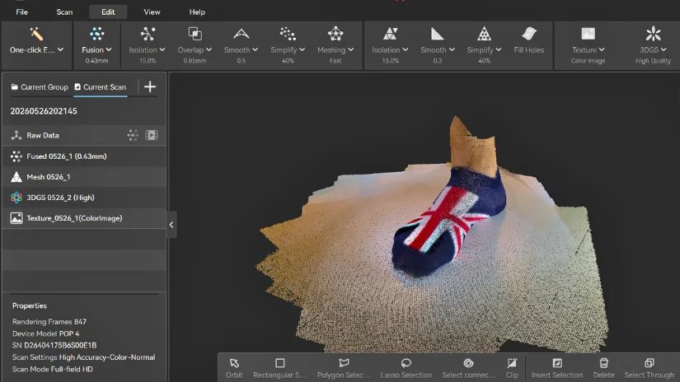Open the 3DGS quality dropdown arrow
680x382 pixels.
click(664, 49)
